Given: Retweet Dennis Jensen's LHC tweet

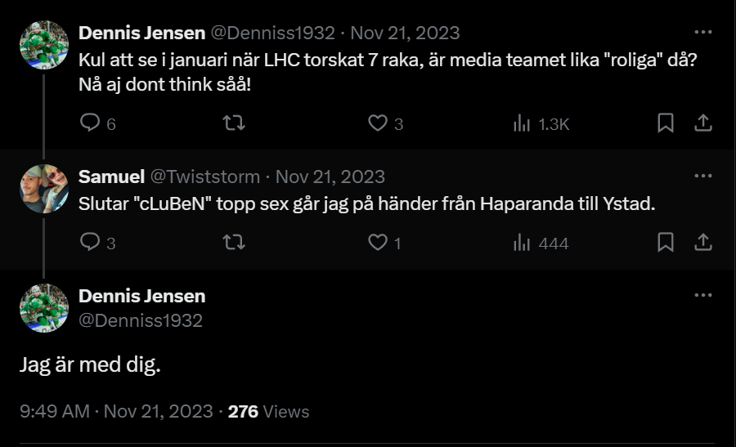Looking at the screenshot, I should tap(234, 123).
